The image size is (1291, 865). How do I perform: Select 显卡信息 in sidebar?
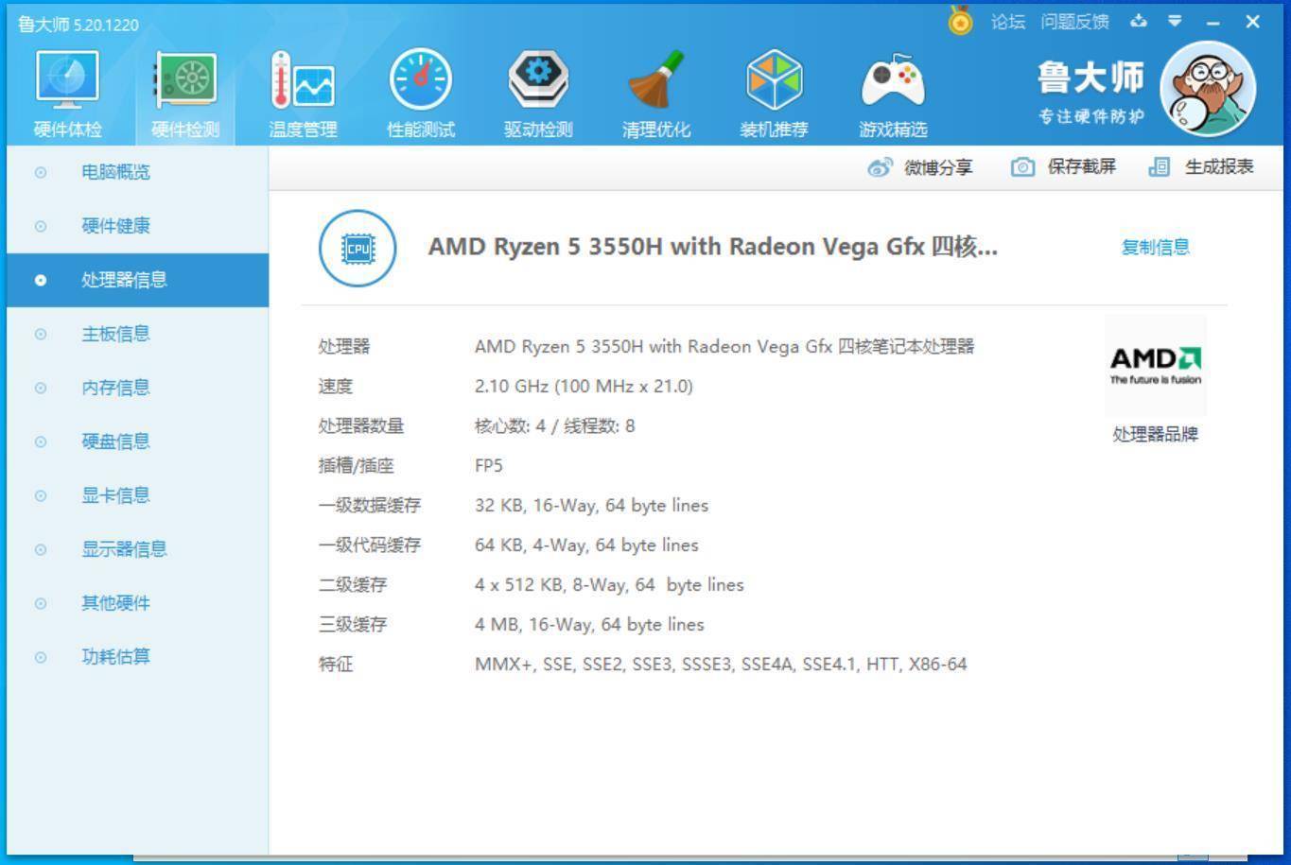[137, 495]
